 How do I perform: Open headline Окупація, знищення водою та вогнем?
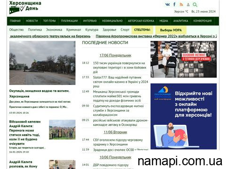[x=39, y=93]
